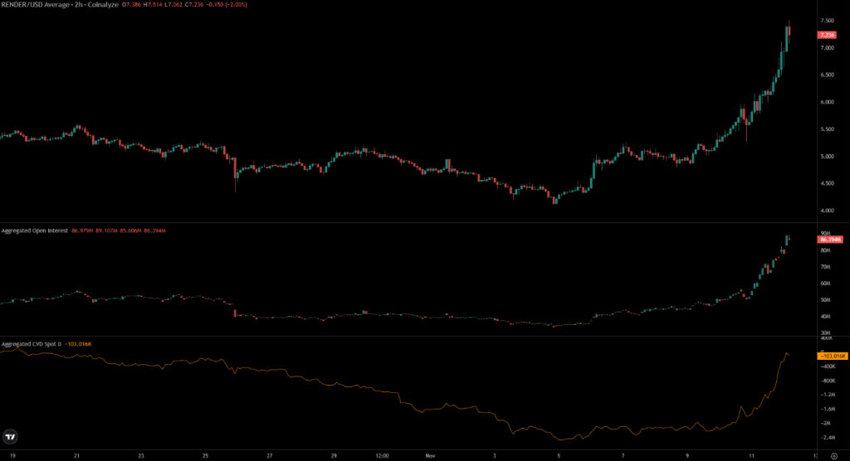Click the 12:00 label on time axis

[383, 455]
